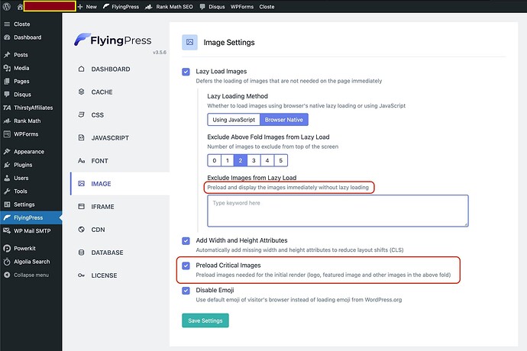527x351 pixels.
Task: Open WPForms in the admin bar
Action: click(242, 7)
